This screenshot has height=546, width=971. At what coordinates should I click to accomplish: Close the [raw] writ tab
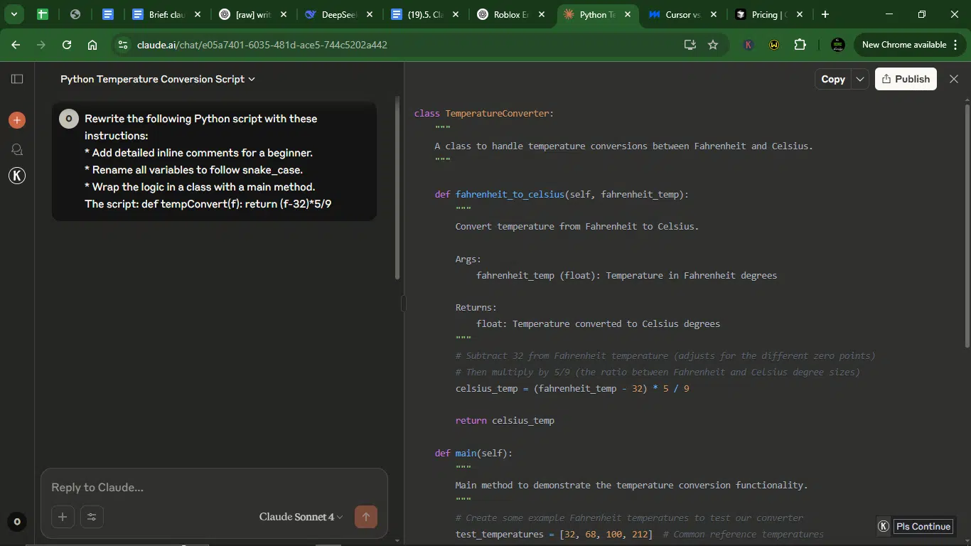(284, 14)
